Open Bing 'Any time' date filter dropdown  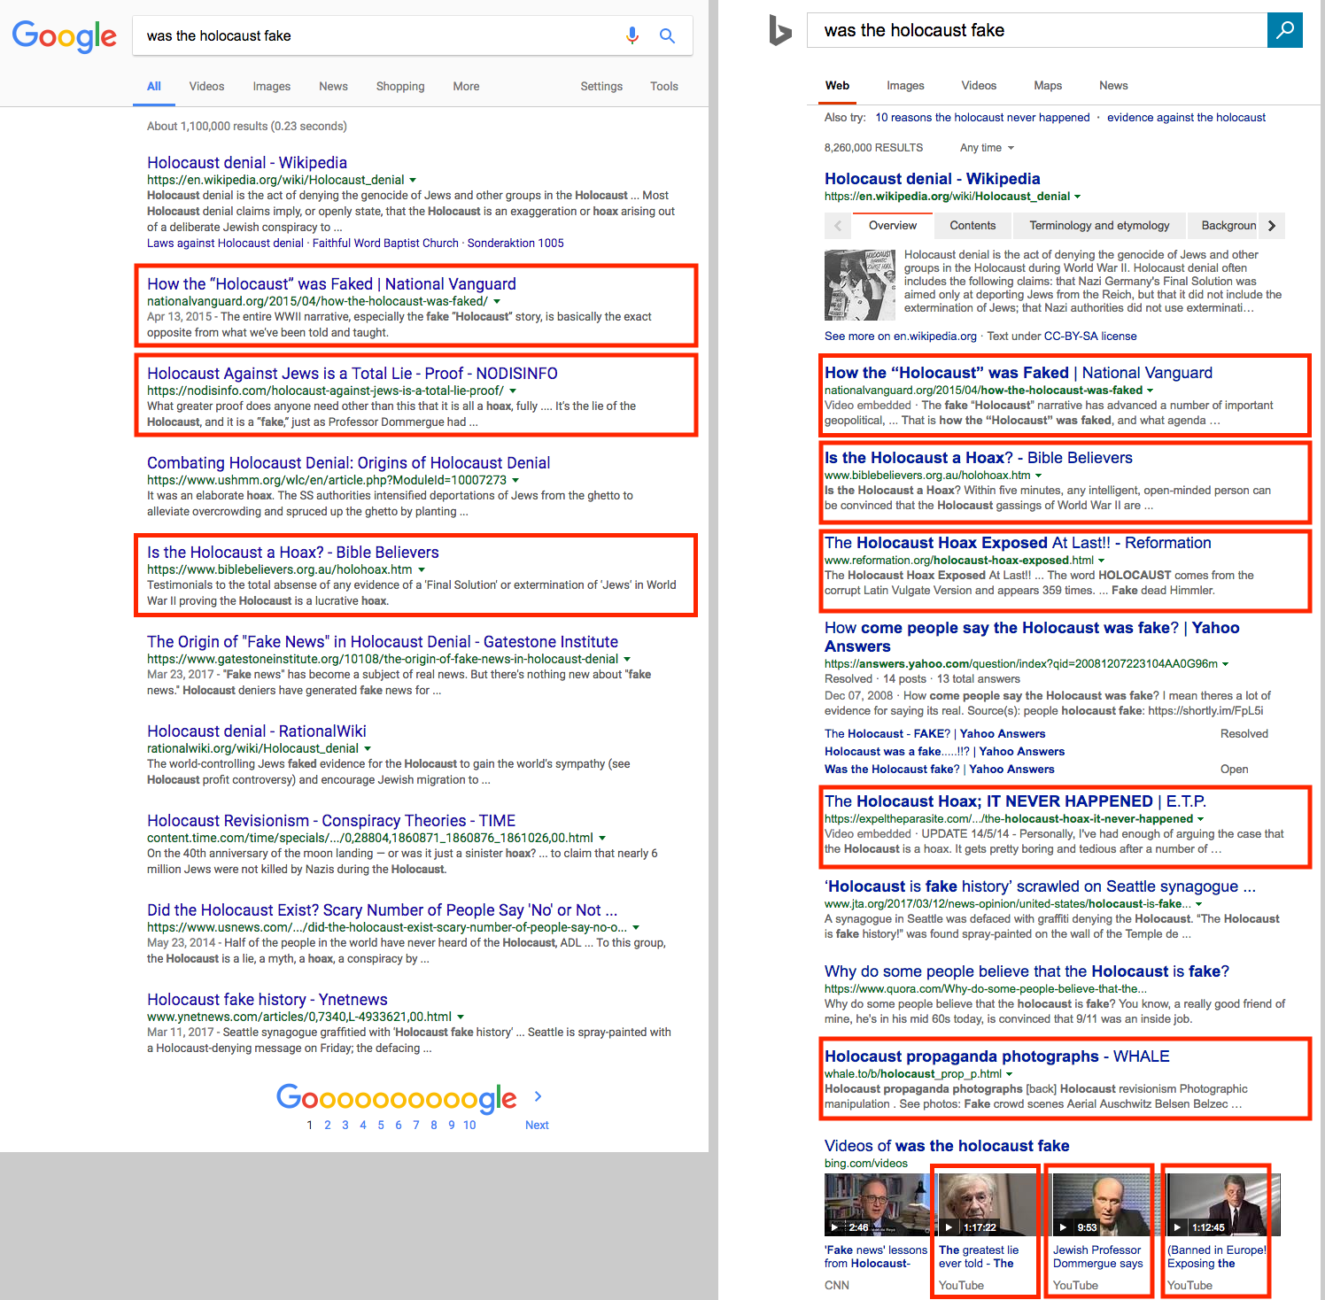coord(987,148)
